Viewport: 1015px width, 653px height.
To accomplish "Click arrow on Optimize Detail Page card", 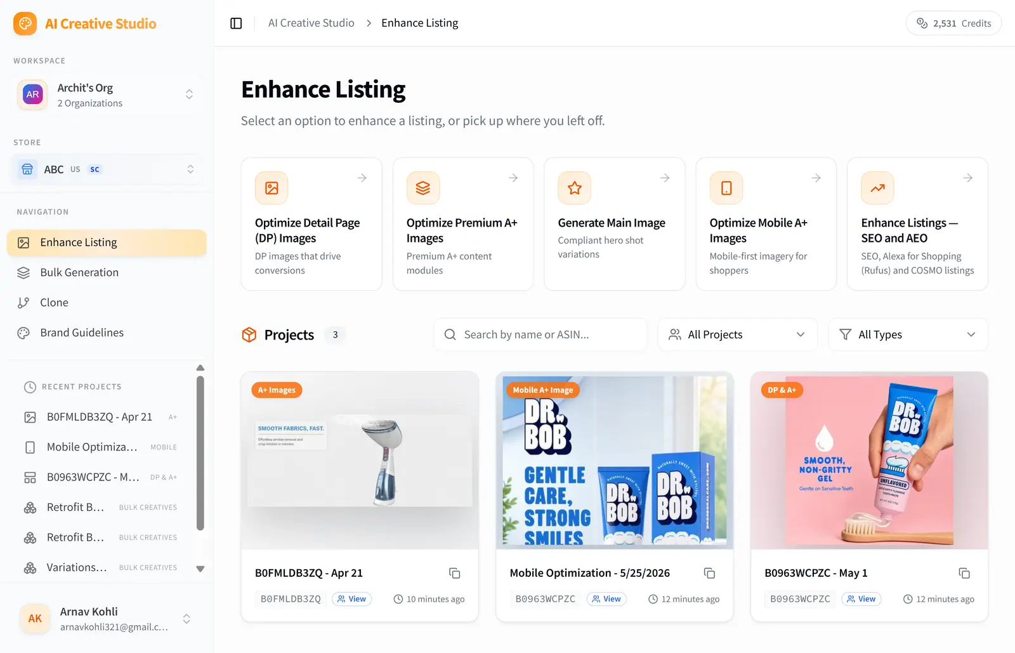I will (362, 178).
